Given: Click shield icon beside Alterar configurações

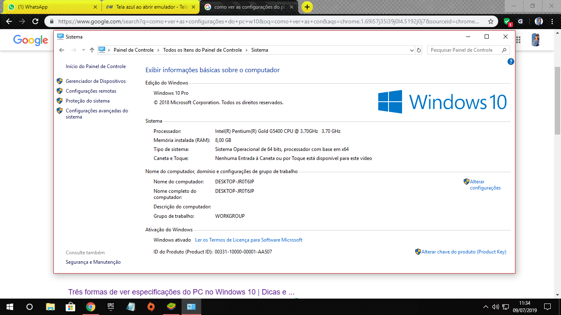Looking at the screenshot, I should tap(466, 181).
